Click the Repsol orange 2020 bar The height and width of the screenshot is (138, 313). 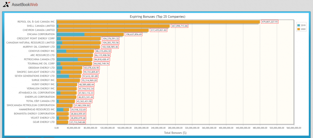point(159,22)
